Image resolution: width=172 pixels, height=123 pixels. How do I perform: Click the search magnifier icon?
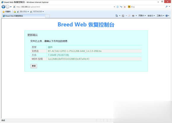click(x=167, y=7)
